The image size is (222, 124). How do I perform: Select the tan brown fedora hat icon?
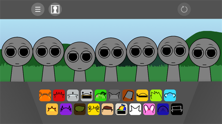coord(108,109)
